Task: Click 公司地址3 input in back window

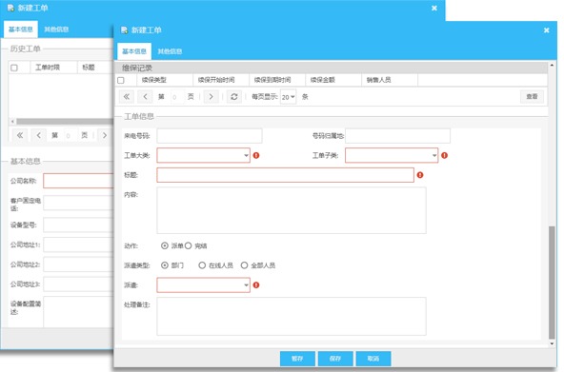Action: point(78,284)
